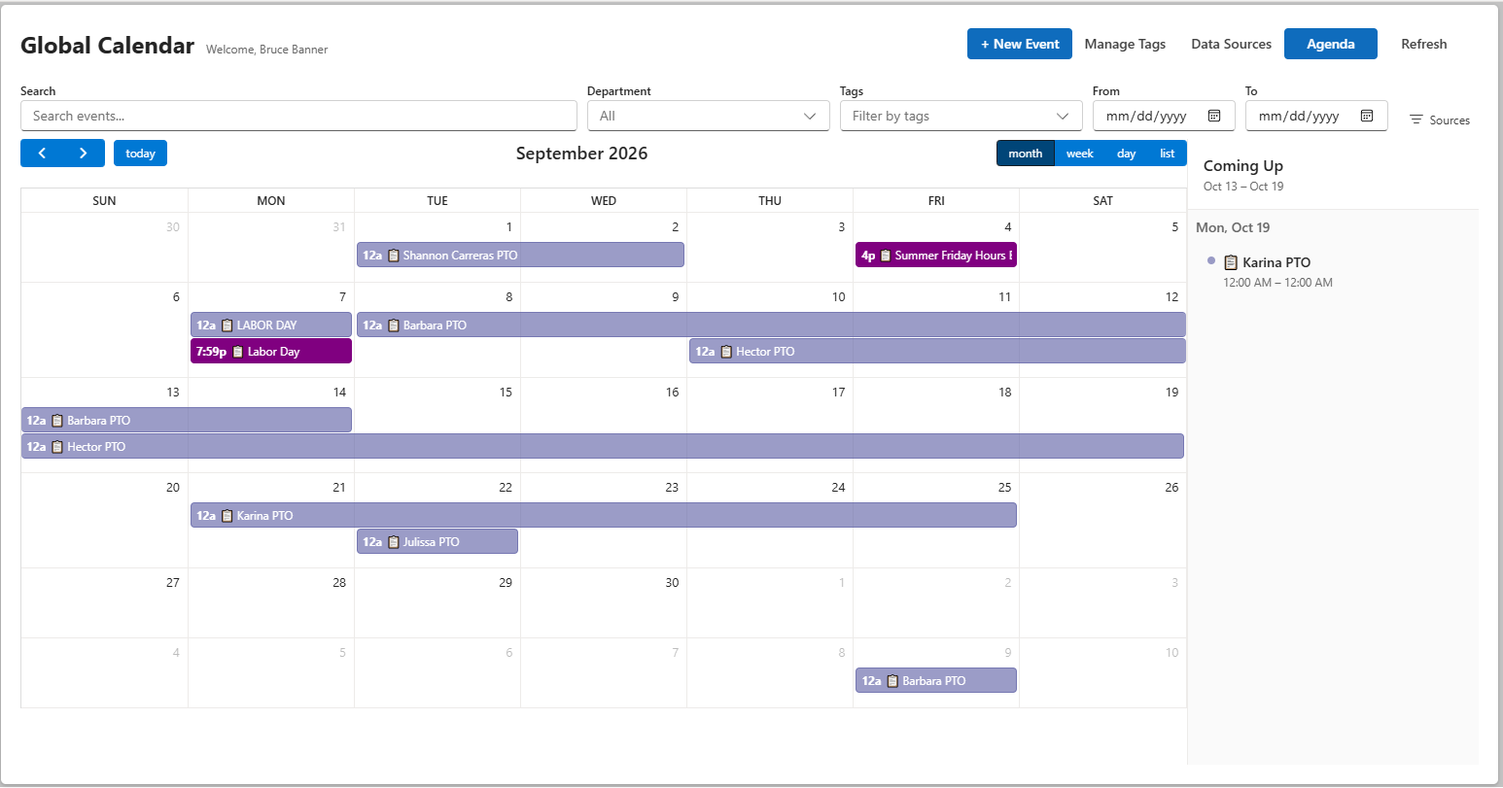Go to next month arrow
The width and height of the screenshot is (1503, 788).
pyautogui.click(x=84, y=154)
